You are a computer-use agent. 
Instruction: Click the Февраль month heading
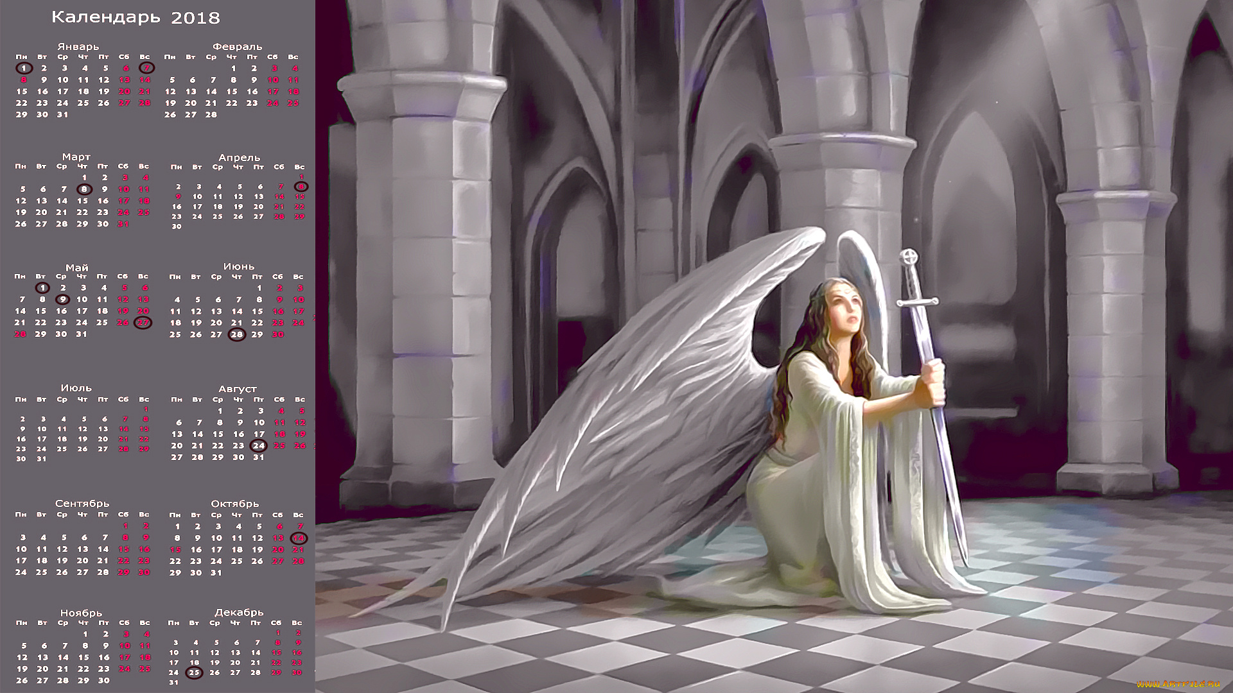point(238,47)
